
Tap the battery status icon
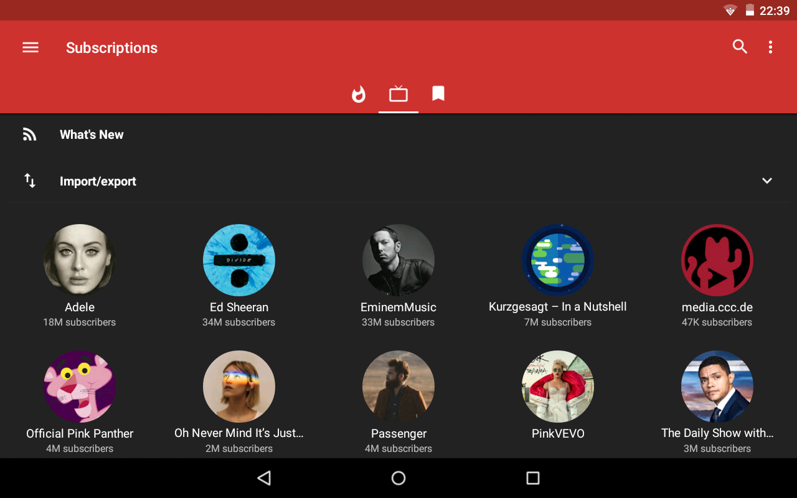(x=750, y=11)
